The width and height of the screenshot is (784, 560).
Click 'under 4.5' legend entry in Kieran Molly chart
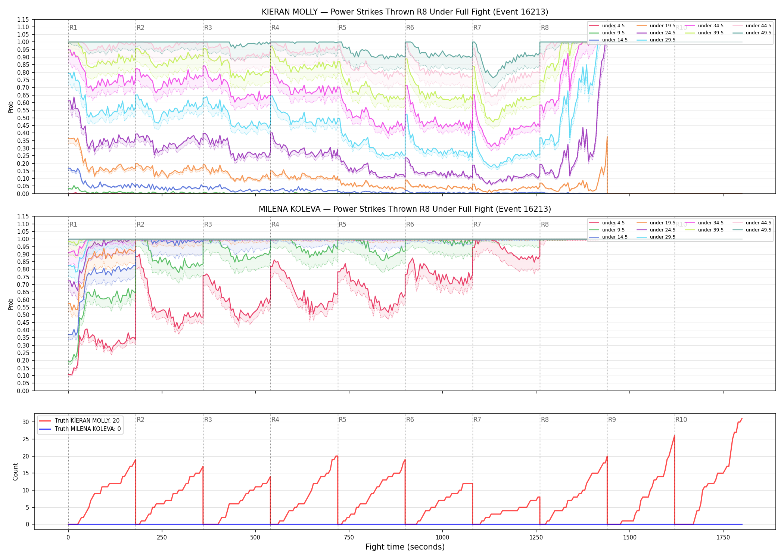click(607, 26)
